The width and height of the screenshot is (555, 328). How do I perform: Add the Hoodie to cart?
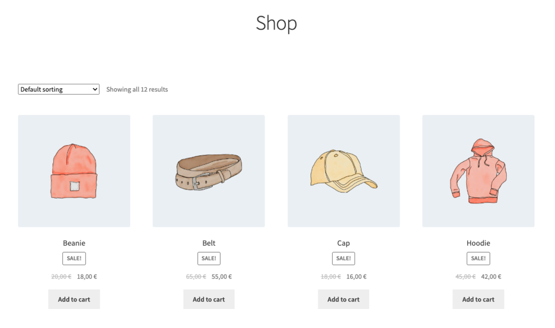[x=478, y=299]
